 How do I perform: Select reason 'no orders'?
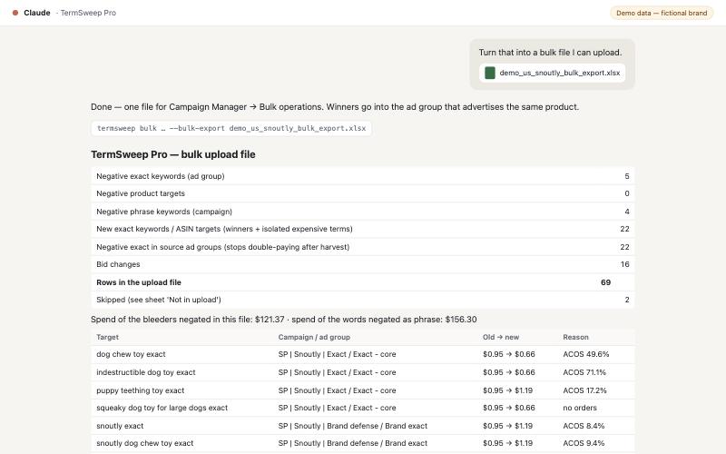(580, 408)
